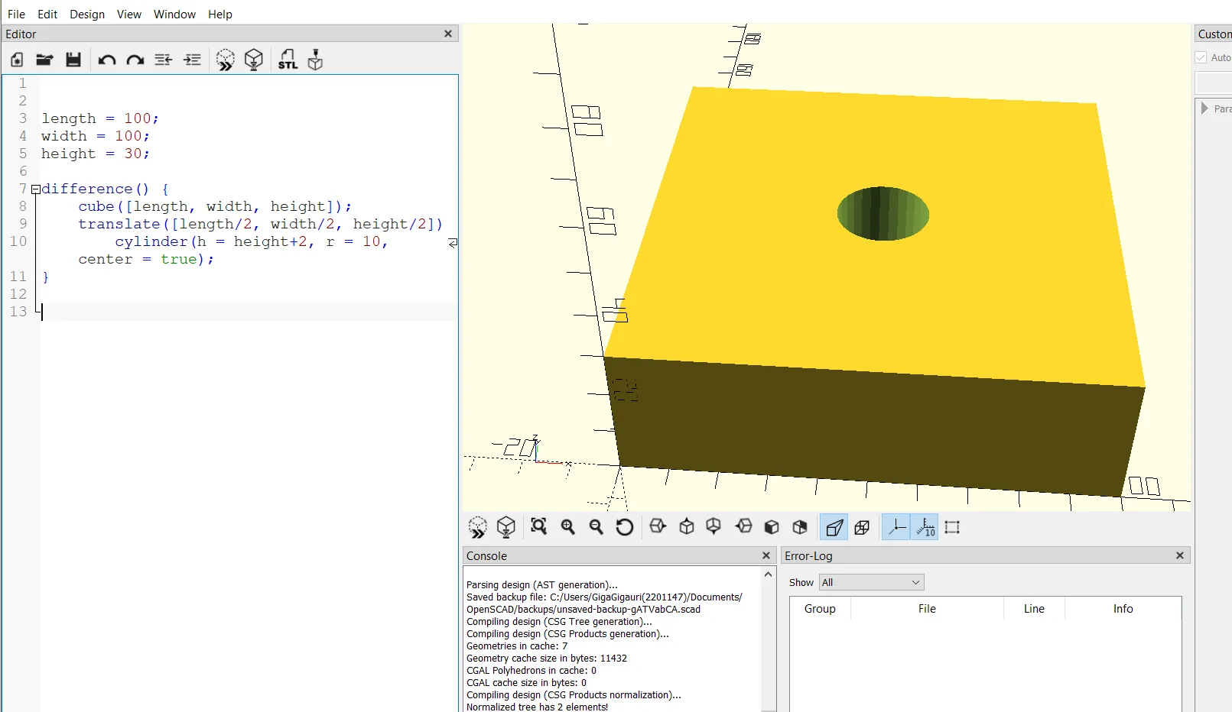The height and width of the screenshot is (712, 1232).
Task: Toggle scale markers on the axes
Action: pos(925,527)
